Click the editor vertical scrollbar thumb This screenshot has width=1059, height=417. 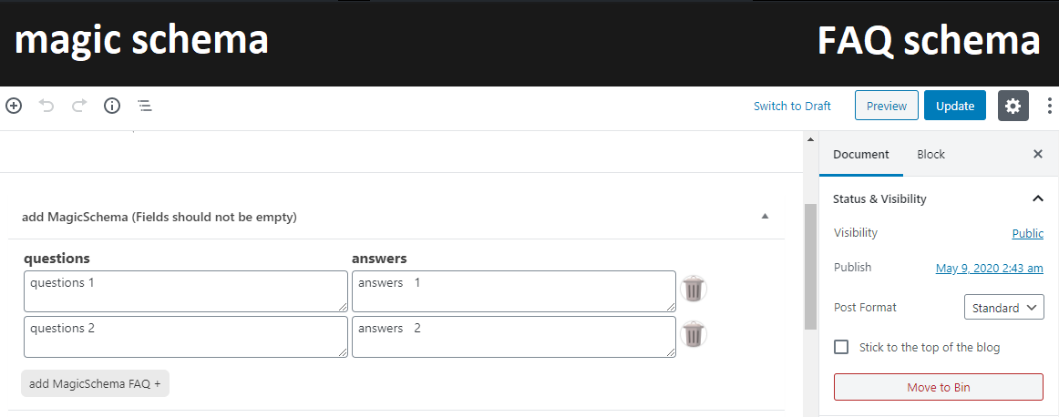(x=810, y=267)
